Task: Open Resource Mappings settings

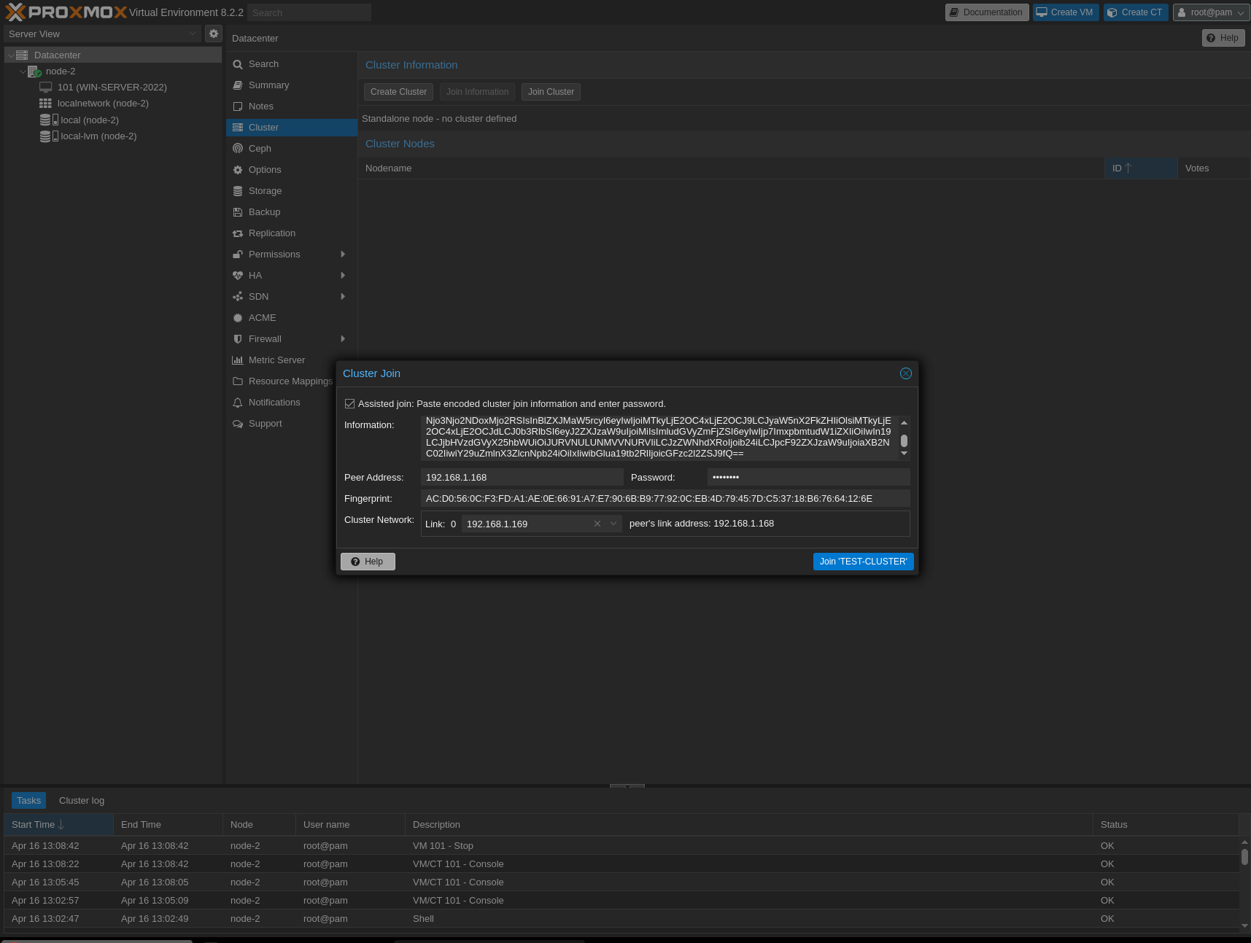Action: point(289,381)
